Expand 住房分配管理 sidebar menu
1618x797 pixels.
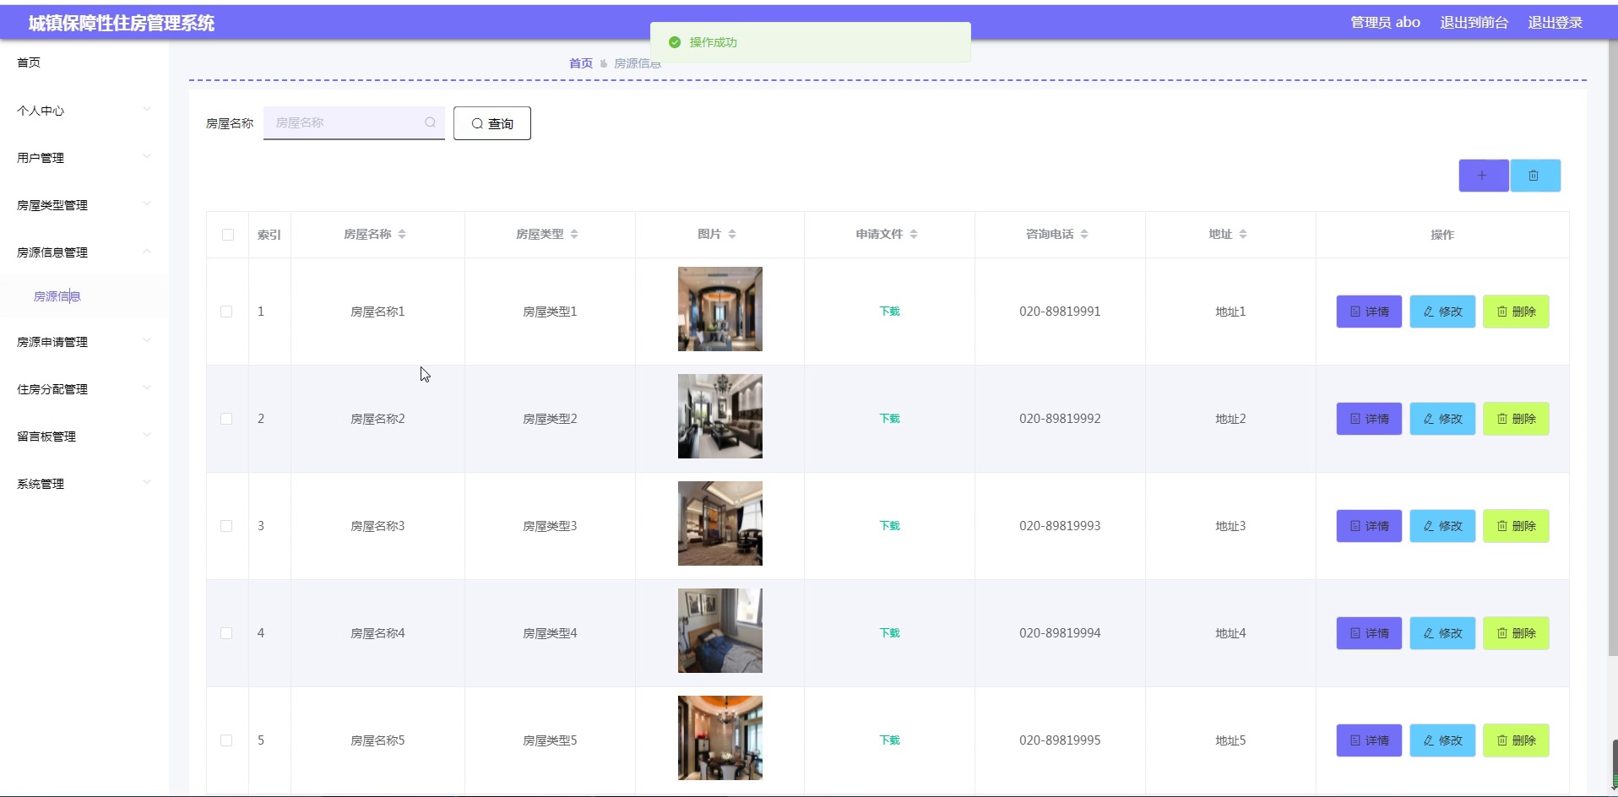pos(84,389)
